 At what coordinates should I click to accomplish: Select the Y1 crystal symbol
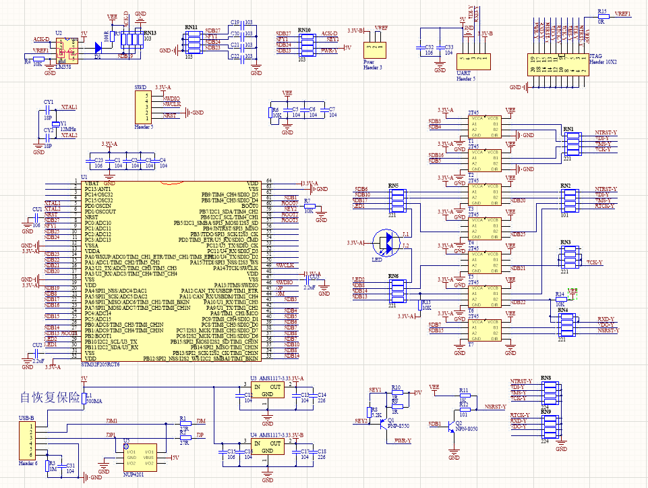55,124
